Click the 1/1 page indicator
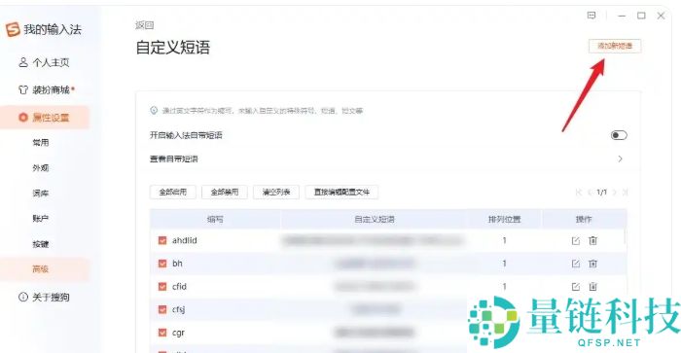Image resolution: width=681 pixels, height=353 pixels. (x=601, y=192)
